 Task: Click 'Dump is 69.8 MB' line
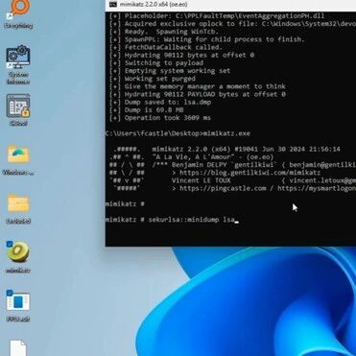[147, 110]
